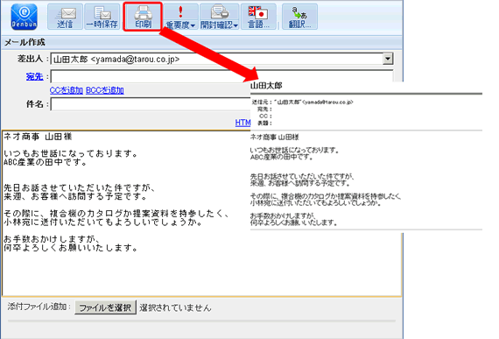Open the 開封確認 read-receipt dropdown
The image size is (499, 339).
(219, 17)
